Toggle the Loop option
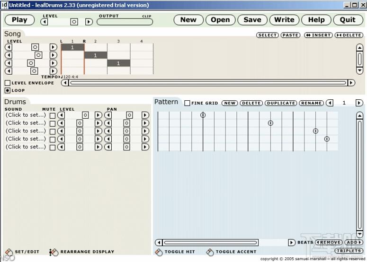Image resolution: width=367 pixels, height=262 pixels. coord(8,90)
